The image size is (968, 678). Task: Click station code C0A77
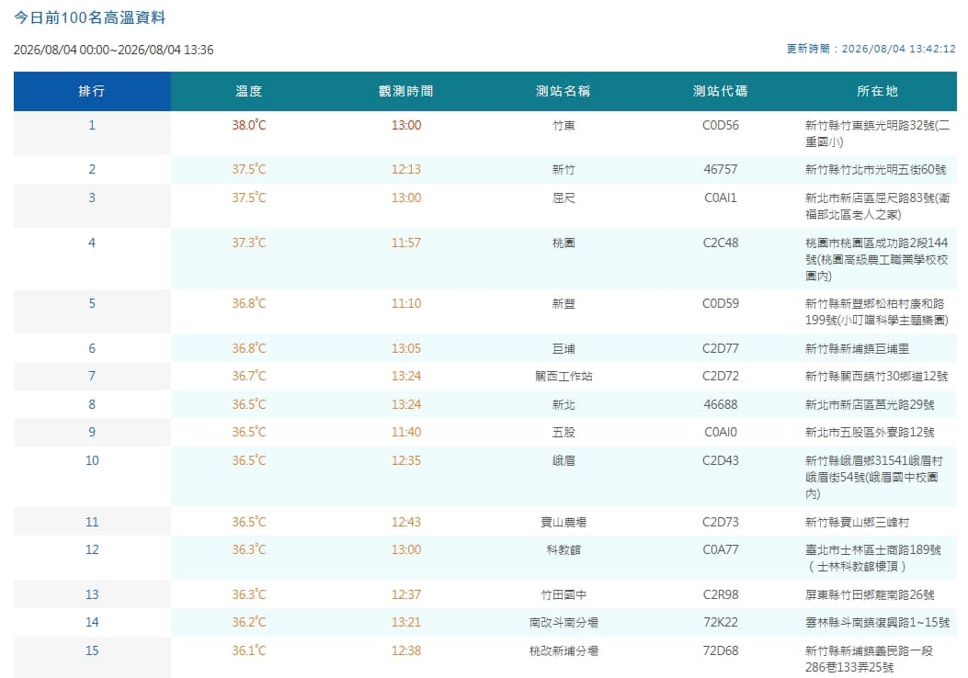coord(721,550)
